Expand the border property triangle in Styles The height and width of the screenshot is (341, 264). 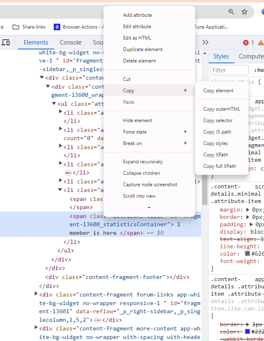248,217
